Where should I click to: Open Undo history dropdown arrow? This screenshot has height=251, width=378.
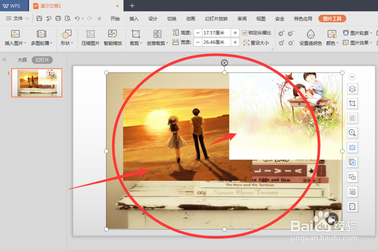click(x=82, y=19)
